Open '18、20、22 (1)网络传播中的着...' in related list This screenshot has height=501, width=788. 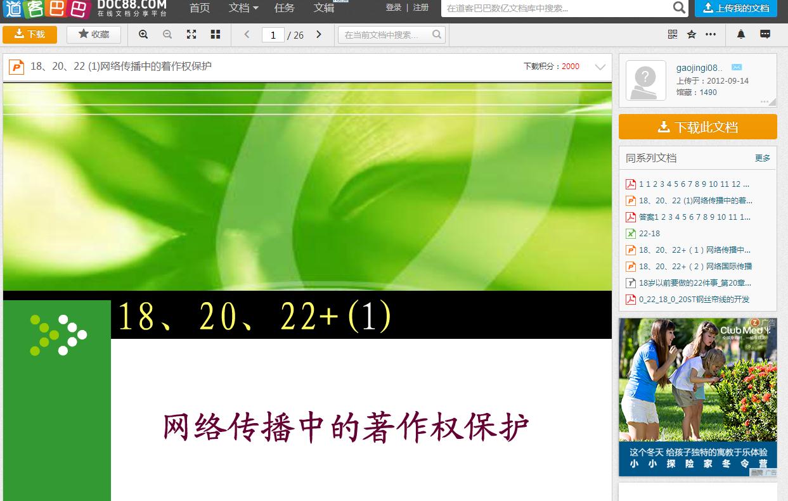coord(695,201)
